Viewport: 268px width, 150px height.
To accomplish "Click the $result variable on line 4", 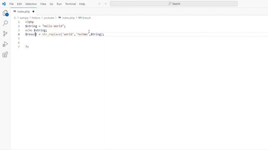I will coord(31,34).
